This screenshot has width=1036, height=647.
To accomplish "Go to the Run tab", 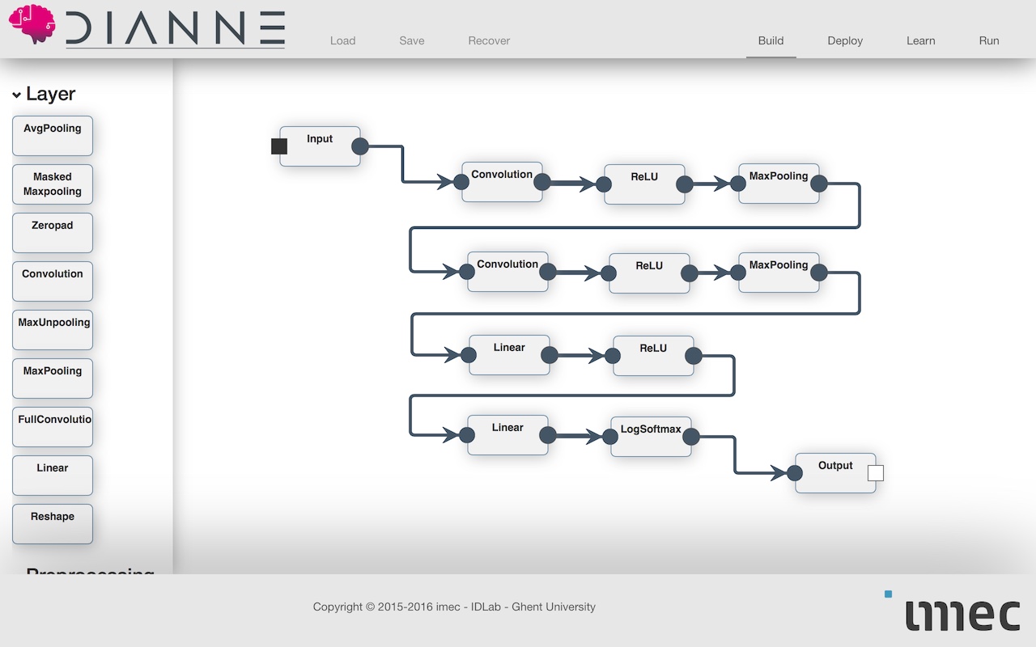I will point(988,40).
